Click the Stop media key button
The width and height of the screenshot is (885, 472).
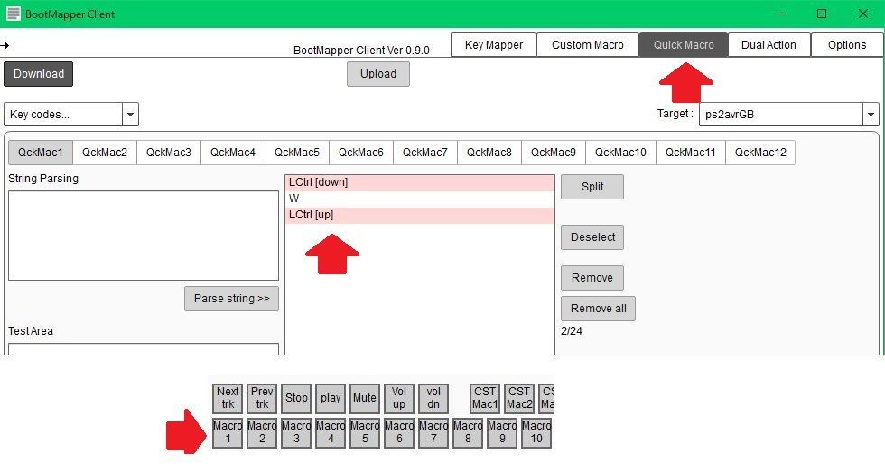296,398
